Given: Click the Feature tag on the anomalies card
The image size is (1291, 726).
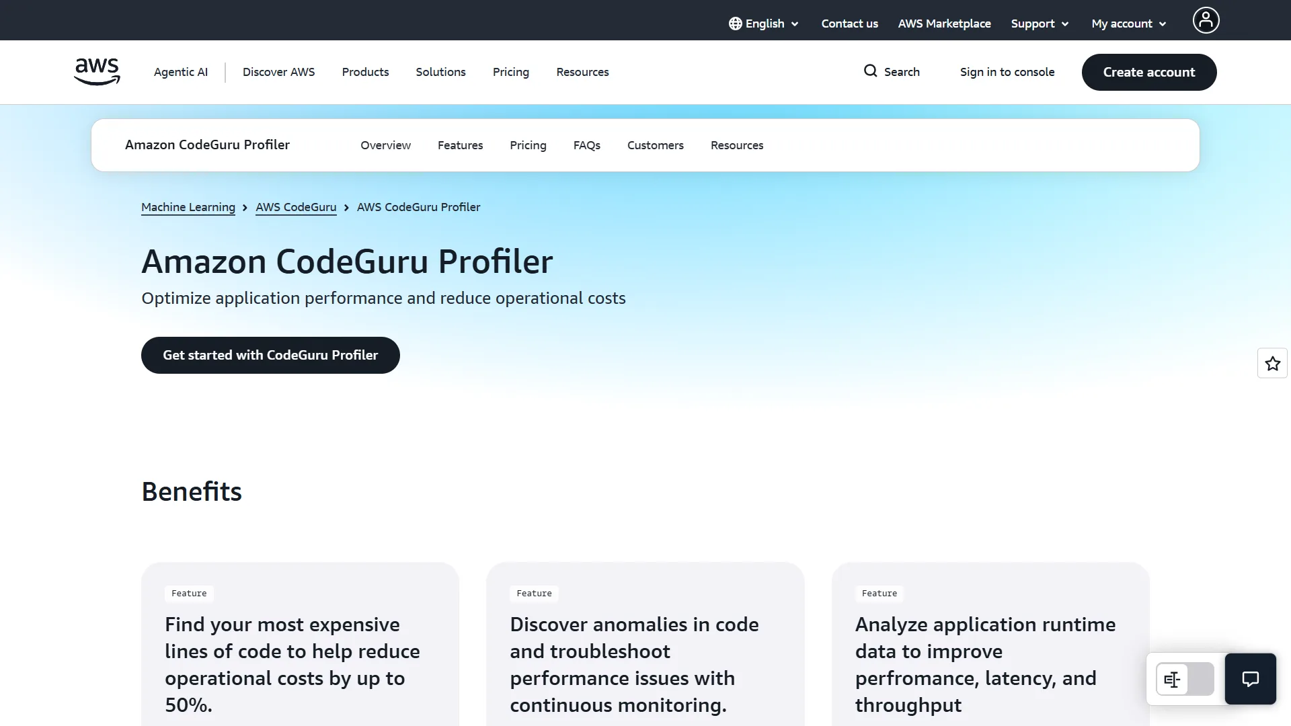Looking at the screenshot, I should click(534, 594).
